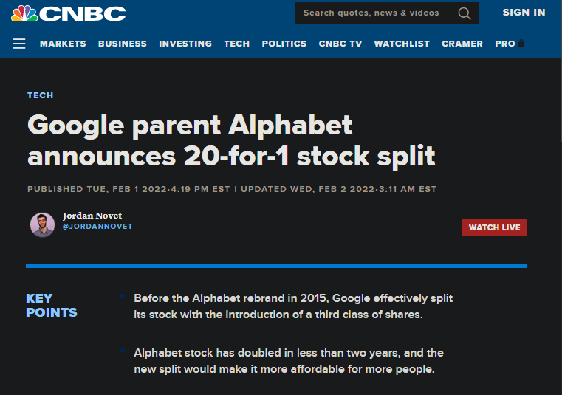The height and width of the screenshot is (395, 562).
Task: Open the Watchlist page
Action: click(x=402, y=44)
